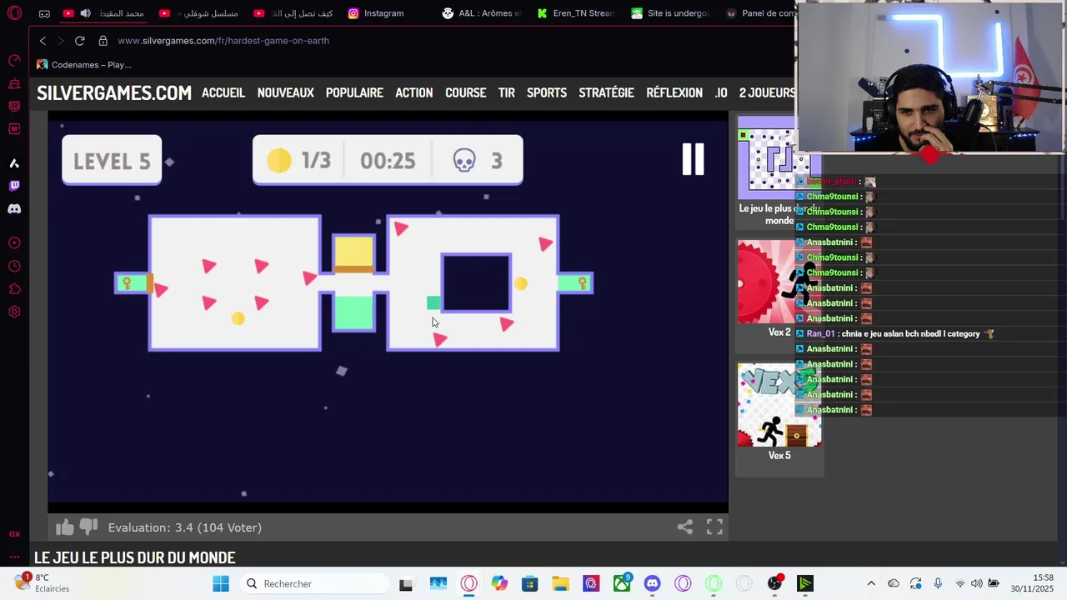The width and height of the screenshot is (1067, 600).
Task: Open the STRATÉGIE category
Action: click(x=606, y=92)
